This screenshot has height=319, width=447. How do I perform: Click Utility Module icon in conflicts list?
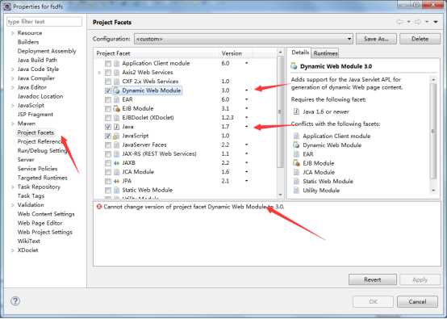coord(296,191)
